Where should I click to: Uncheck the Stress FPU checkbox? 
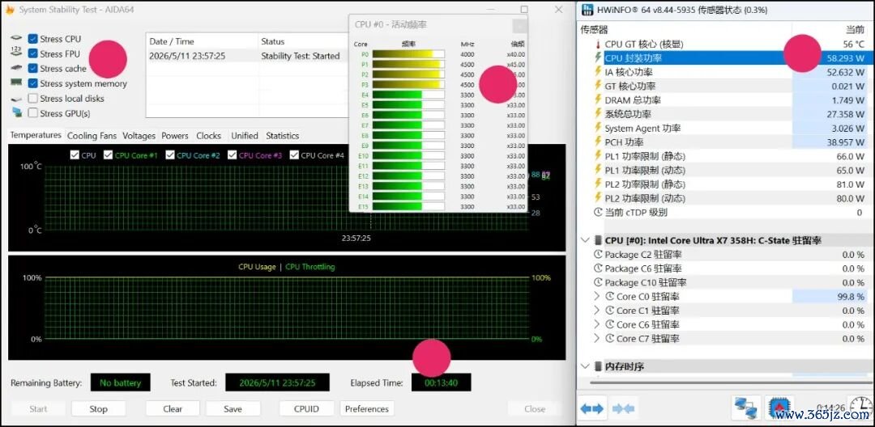[33, 53]
